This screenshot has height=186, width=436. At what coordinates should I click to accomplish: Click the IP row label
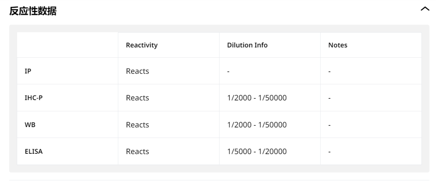[x=28, y=71]
